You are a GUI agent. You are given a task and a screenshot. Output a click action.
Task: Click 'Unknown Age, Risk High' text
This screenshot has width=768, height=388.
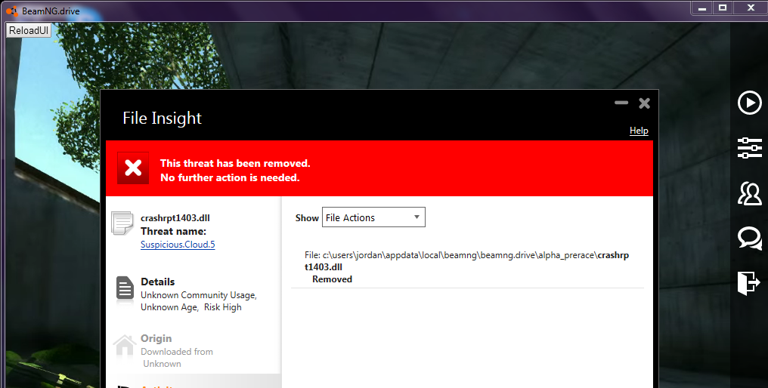(x=191, y=307)
